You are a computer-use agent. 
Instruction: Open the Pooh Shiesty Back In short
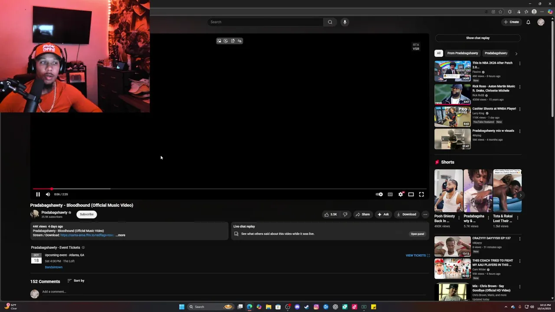click(x=448, y=191)
